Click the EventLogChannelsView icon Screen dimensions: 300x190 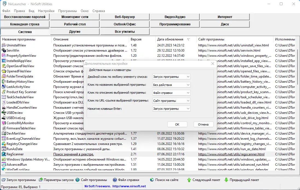[4, 139]
